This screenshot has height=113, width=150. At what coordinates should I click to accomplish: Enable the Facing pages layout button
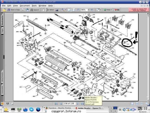tap(146, 104)
